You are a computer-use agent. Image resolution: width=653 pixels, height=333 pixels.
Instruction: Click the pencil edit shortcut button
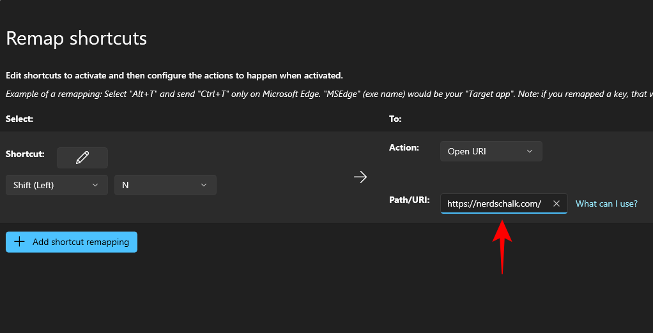click(82, 158)
